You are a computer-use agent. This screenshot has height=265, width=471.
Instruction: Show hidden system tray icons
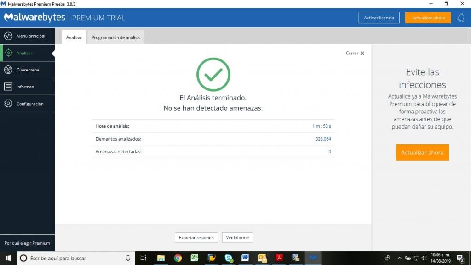click(x=399, y=258)
